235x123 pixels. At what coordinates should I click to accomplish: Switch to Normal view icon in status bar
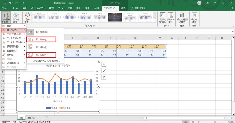pos(186,122)
